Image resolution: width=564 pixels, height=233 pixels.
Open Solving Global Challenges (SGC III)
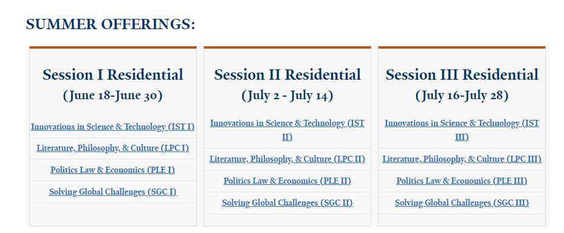point(461,203)
